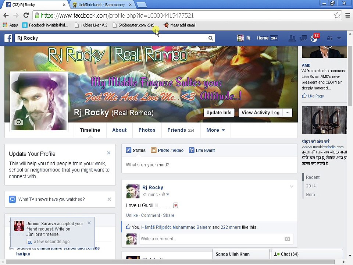Open the Hāmžā Rājpóòt profile link
The height and width of the screenshot is (265, 353).
pyautogui.click(x=156, y=227)
